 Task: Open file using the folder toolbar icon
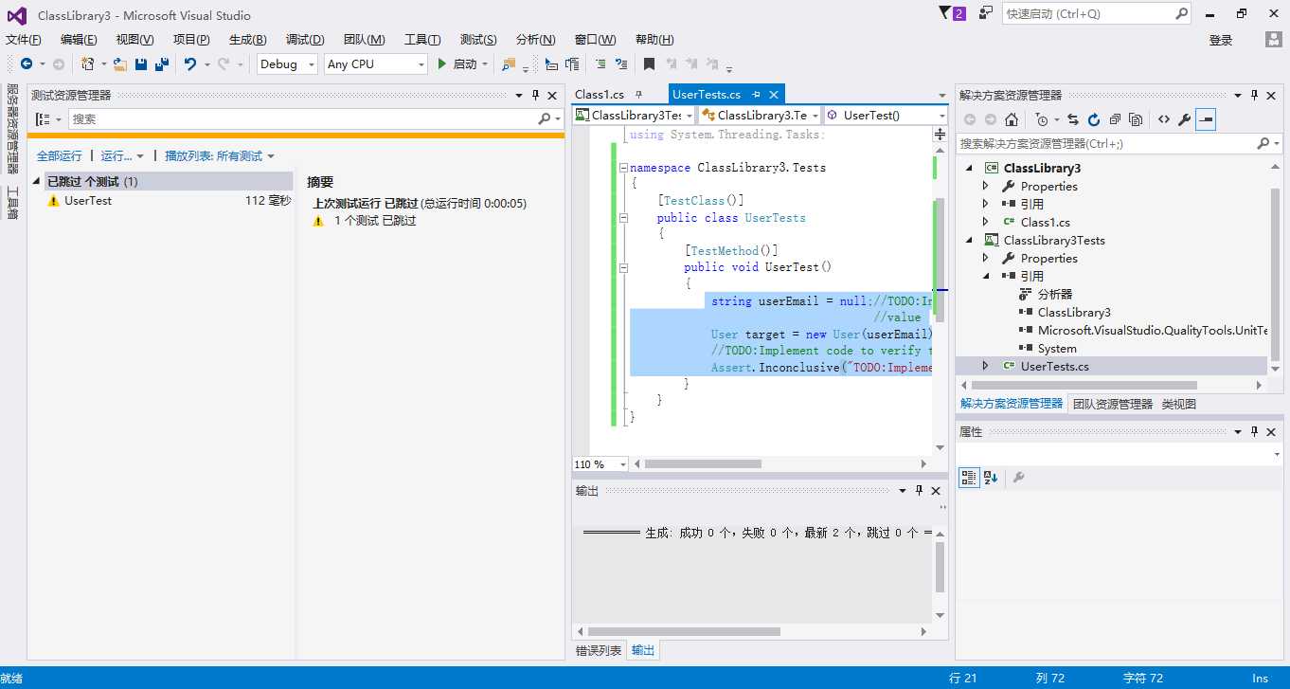tap(120, 63)
